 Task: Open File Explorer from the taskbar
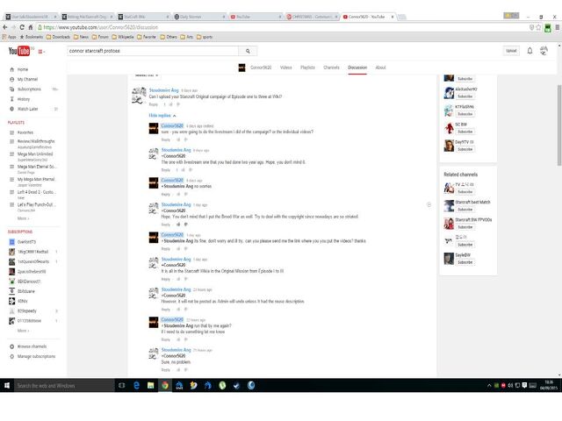coord(150,385)
